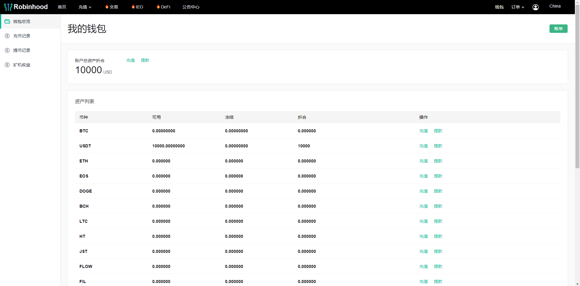This screenshot has width=580, height=286.
Task: Open 公告中心 announcement center
Action: [x=191, y=7]
